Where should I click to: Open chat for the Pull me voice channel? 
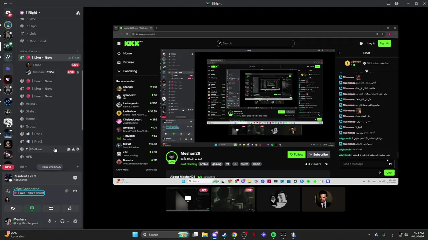click(69, 149)
